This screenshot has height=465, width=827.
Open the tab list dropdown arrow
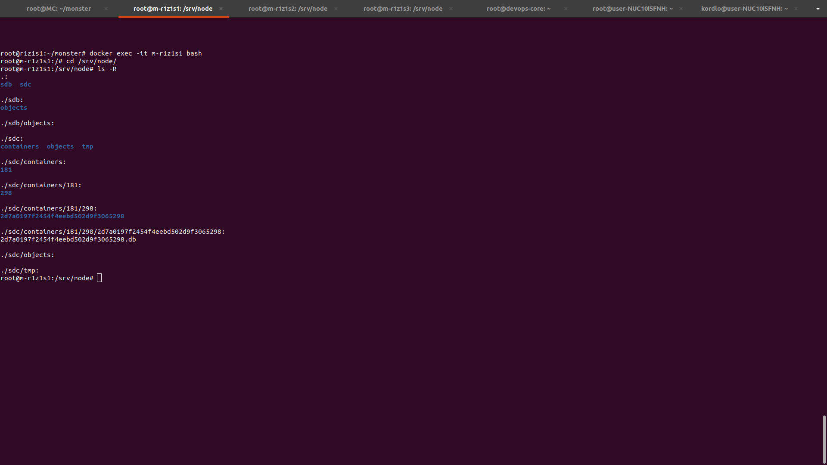(x=818, y=9)
